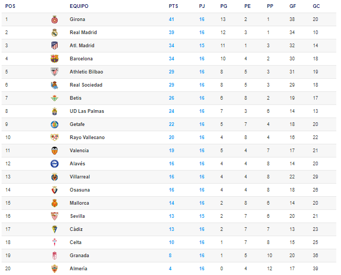Viewport: 341px width, 275px height.
Task: Select the Getafe round badge
Action: pos(55,124)
